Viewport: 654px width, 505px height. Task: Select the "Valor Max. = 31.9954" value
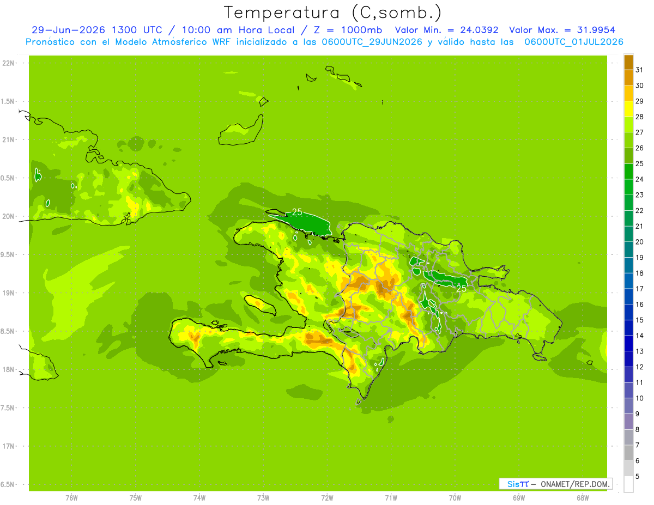562,31
